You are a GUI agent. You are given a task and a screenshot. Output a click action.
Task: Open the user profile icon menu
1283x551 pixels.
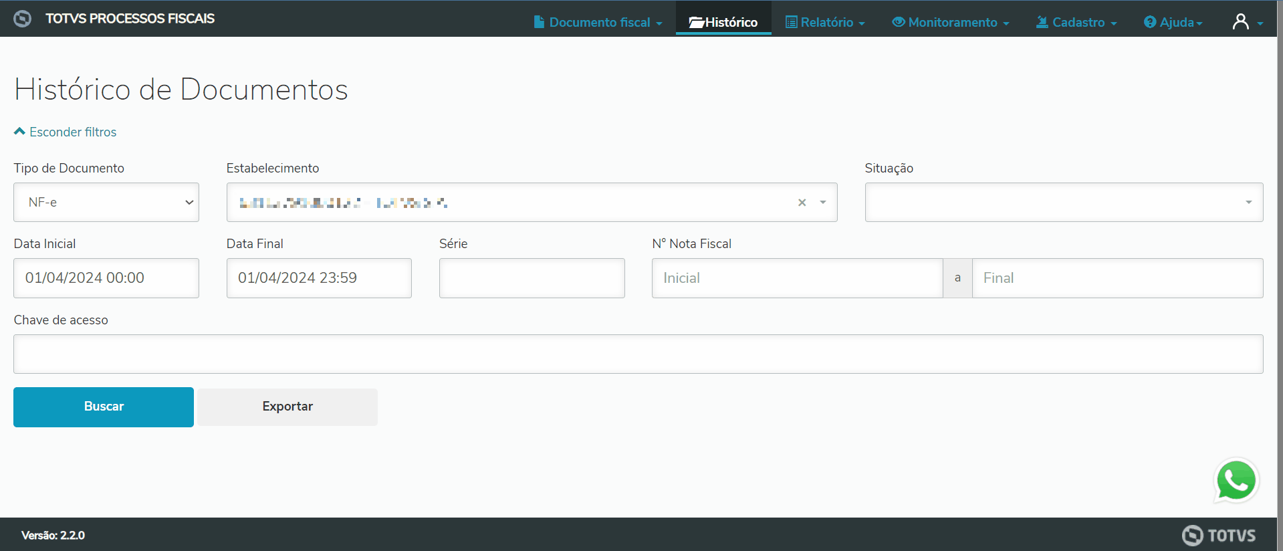click(x=1247, y=22)
